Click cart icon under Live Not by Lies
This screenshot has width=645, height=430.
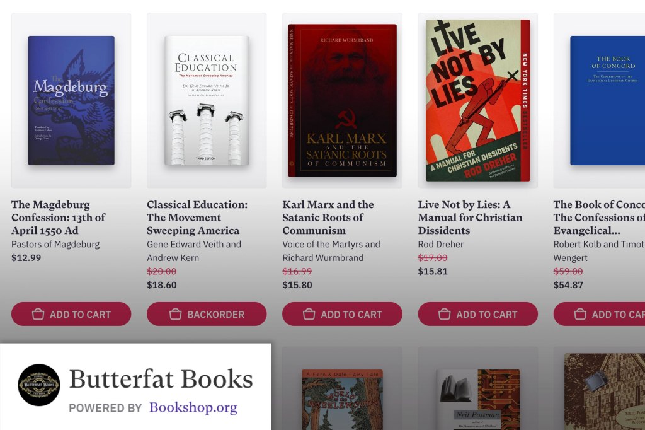tap(445, 314)
